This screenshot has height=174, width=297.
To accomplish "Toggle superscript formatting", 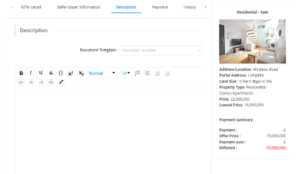I will pyautogui.click(x=70, y=73).
